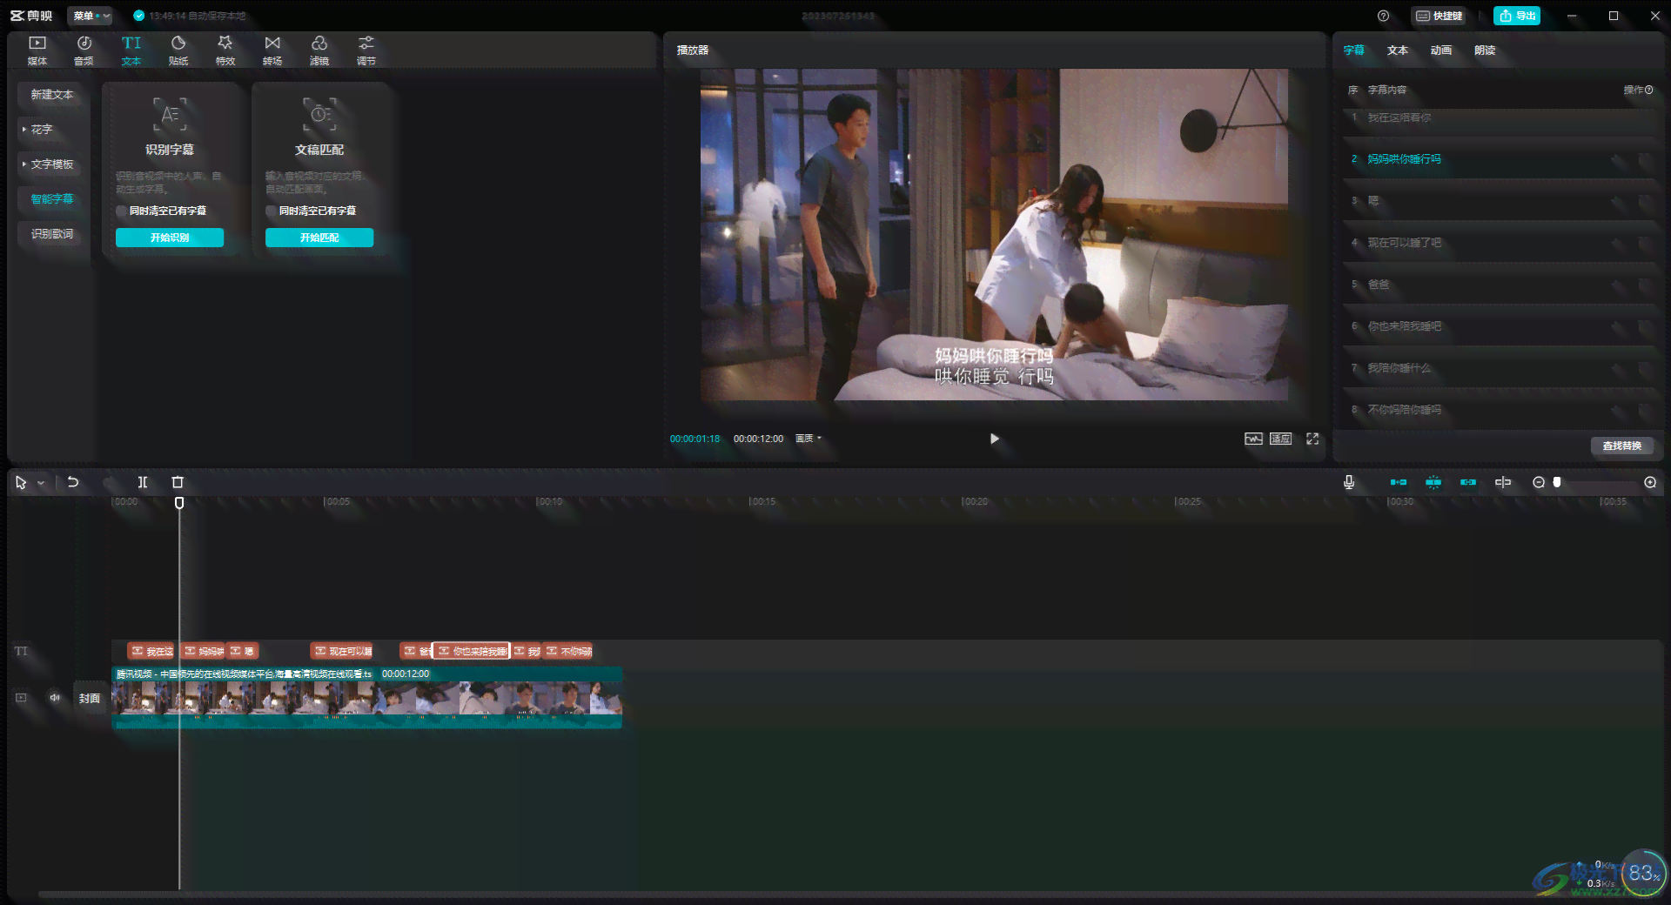
Task: Click the microphone record voiceover icon
Action: (1349, 482)
